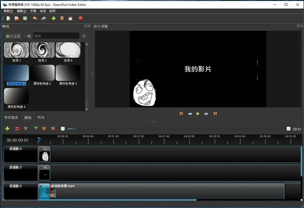304x208 pixels.
Task: Open the 說明 menu
Action: [x=52, y=11]
